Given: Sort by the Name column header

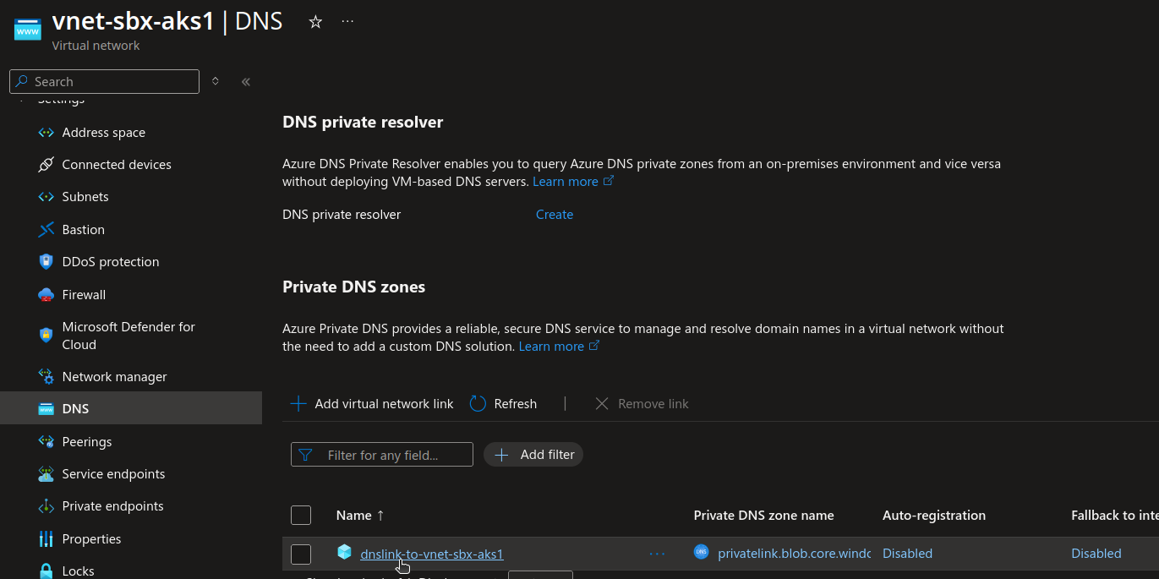Looking at the screenshot, I should [360, 516].
